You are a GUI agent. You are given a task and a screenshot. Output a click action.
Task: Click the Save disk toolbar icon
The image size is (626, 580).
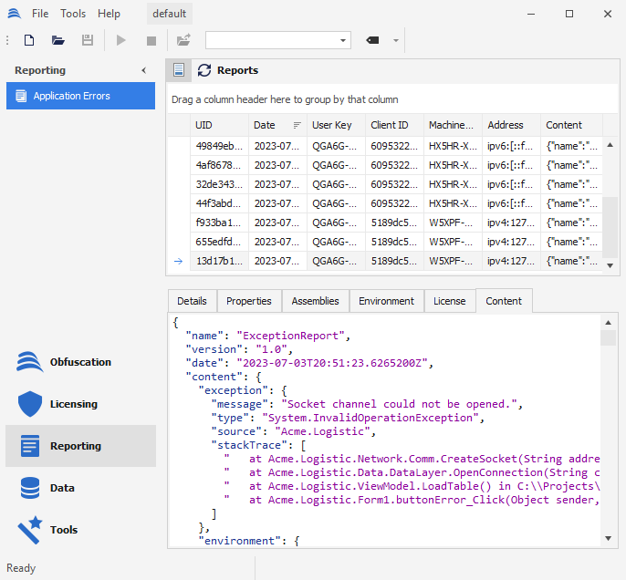click(x=88, y=40)
